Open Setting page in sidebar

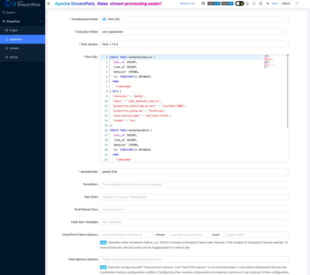[13, 57]
